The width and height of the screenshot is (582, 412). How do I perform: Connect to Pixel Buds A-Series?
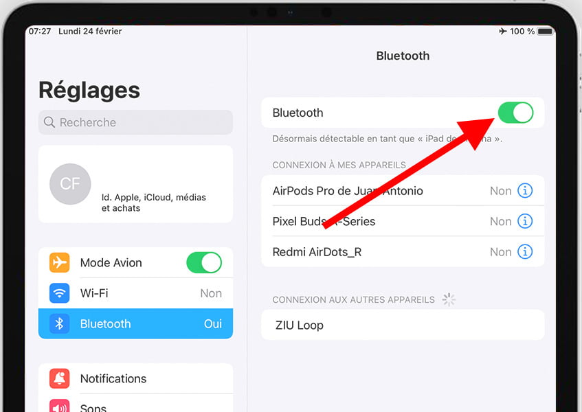403,221
